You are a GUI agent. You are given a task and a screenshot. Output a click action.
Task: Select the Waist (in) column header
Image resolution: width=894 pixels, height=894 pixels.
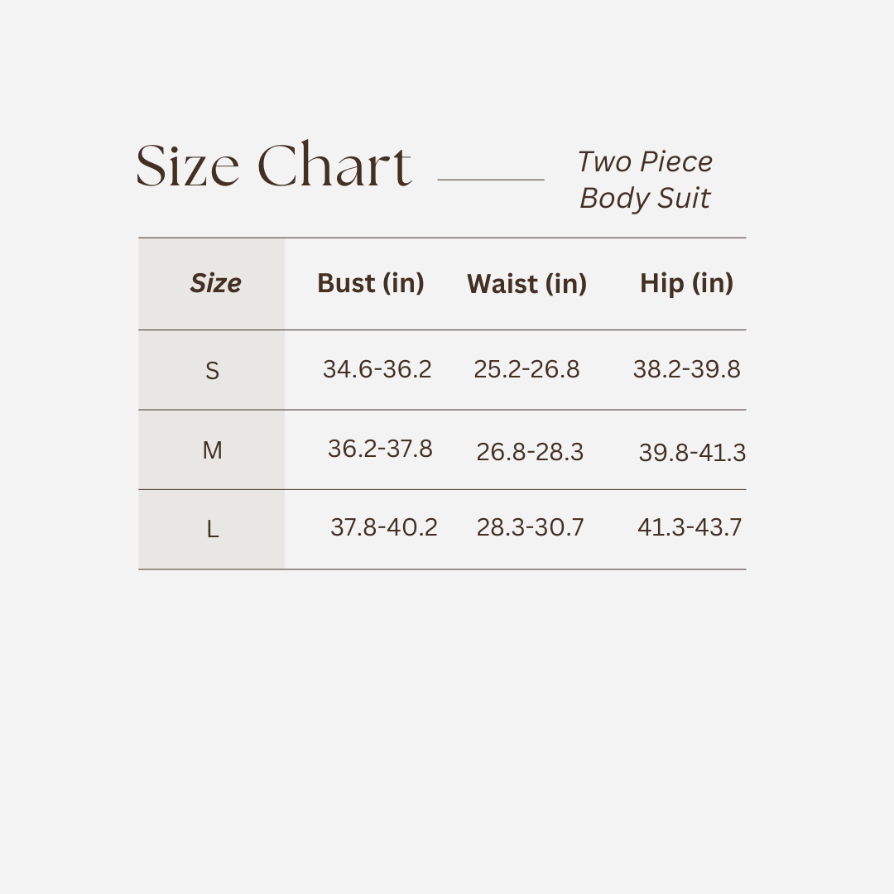pos(526,284)
